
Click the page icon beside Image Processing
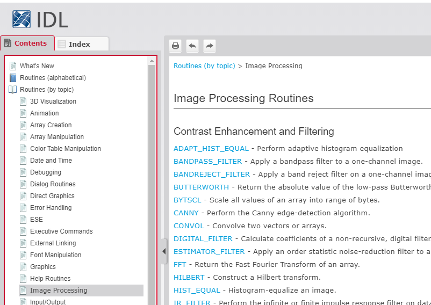(x=23, y=290)
